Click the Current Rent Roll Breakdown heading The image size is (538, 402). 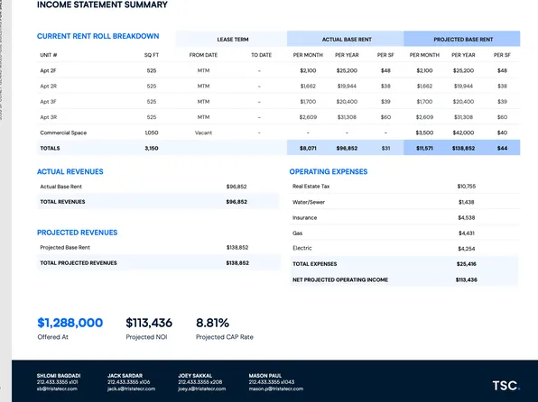tap(97, 36)
